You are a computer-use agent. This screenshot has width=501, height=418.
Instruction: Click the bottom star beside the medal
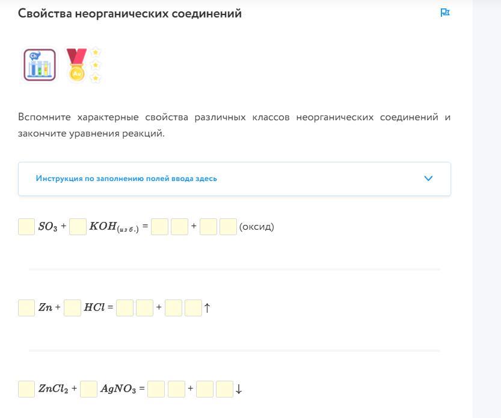(95, 78)
